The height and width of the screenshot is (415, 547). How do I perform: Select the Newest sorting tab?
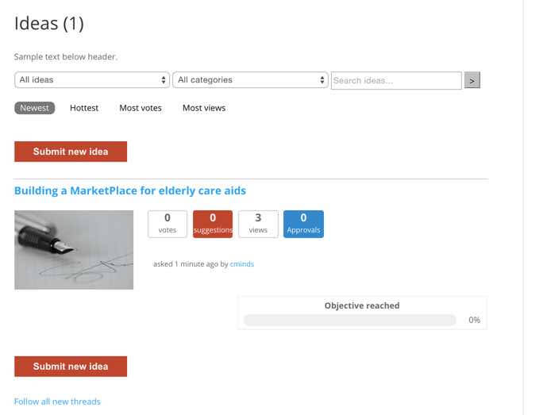(x=34, y=108)
